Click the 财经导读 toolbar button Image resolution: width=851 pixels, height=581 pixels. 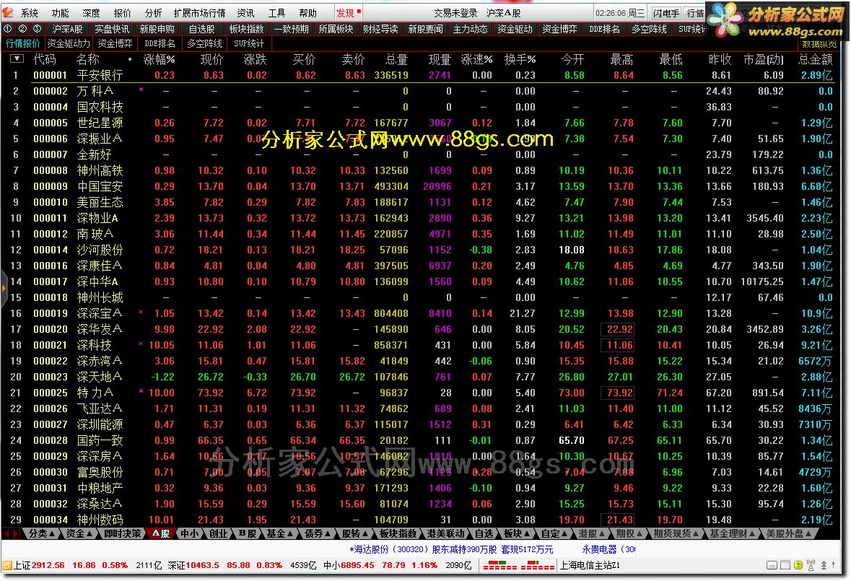click(x=380, y=30)
